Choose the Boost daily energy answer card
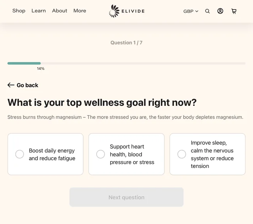253x224 pixels. click(x=46, y=154)
